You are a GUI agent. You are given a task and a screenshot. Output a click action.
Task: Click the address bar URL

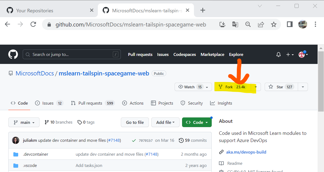click(131, 25)
